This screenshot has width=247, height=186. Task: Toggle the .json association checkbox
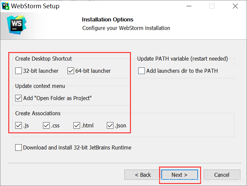point(110,125)
